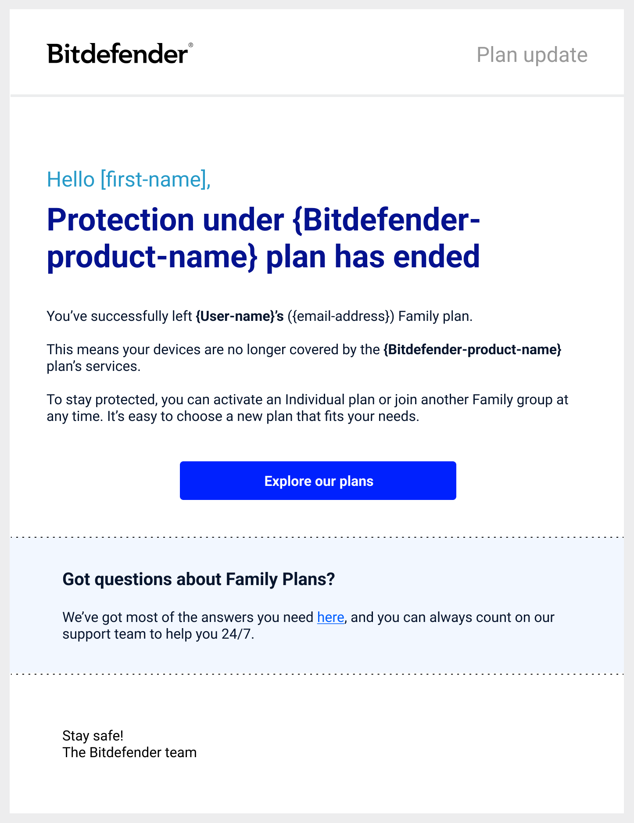This screenshot has height=823, width=634.
Task: Click the Hello [first-name] greeting
Action: tap(129, 179)
